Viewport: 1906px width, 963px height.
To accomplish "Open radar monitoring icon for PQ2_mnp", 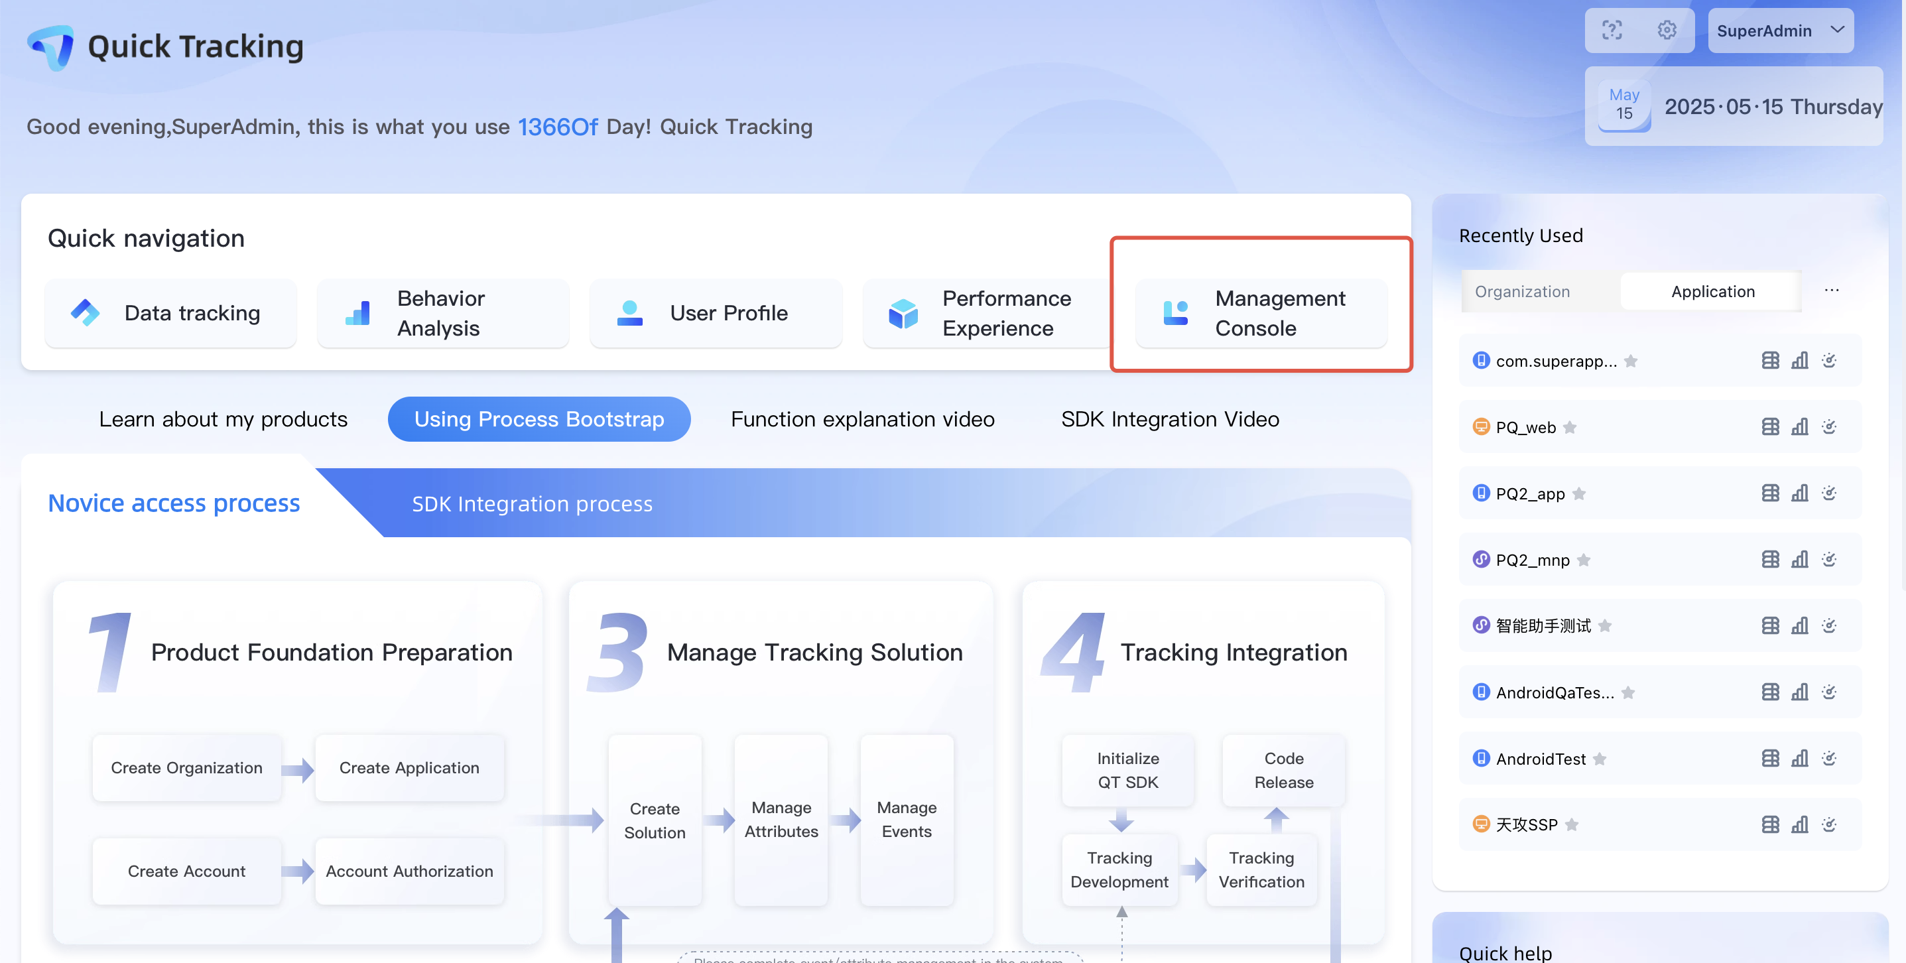I will [x=1829, y=560].
